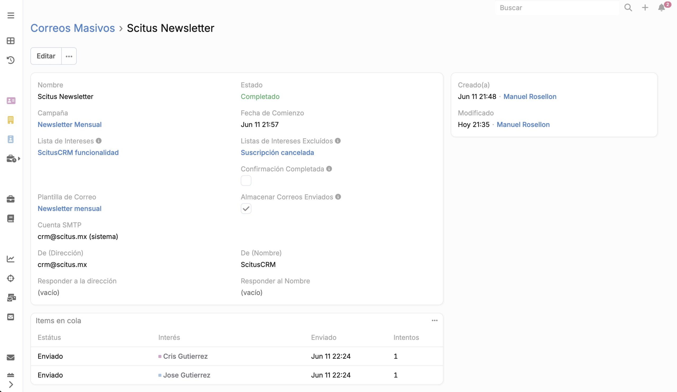
Task: Click the search magnifier icon
Action: (x=628, y=7)
